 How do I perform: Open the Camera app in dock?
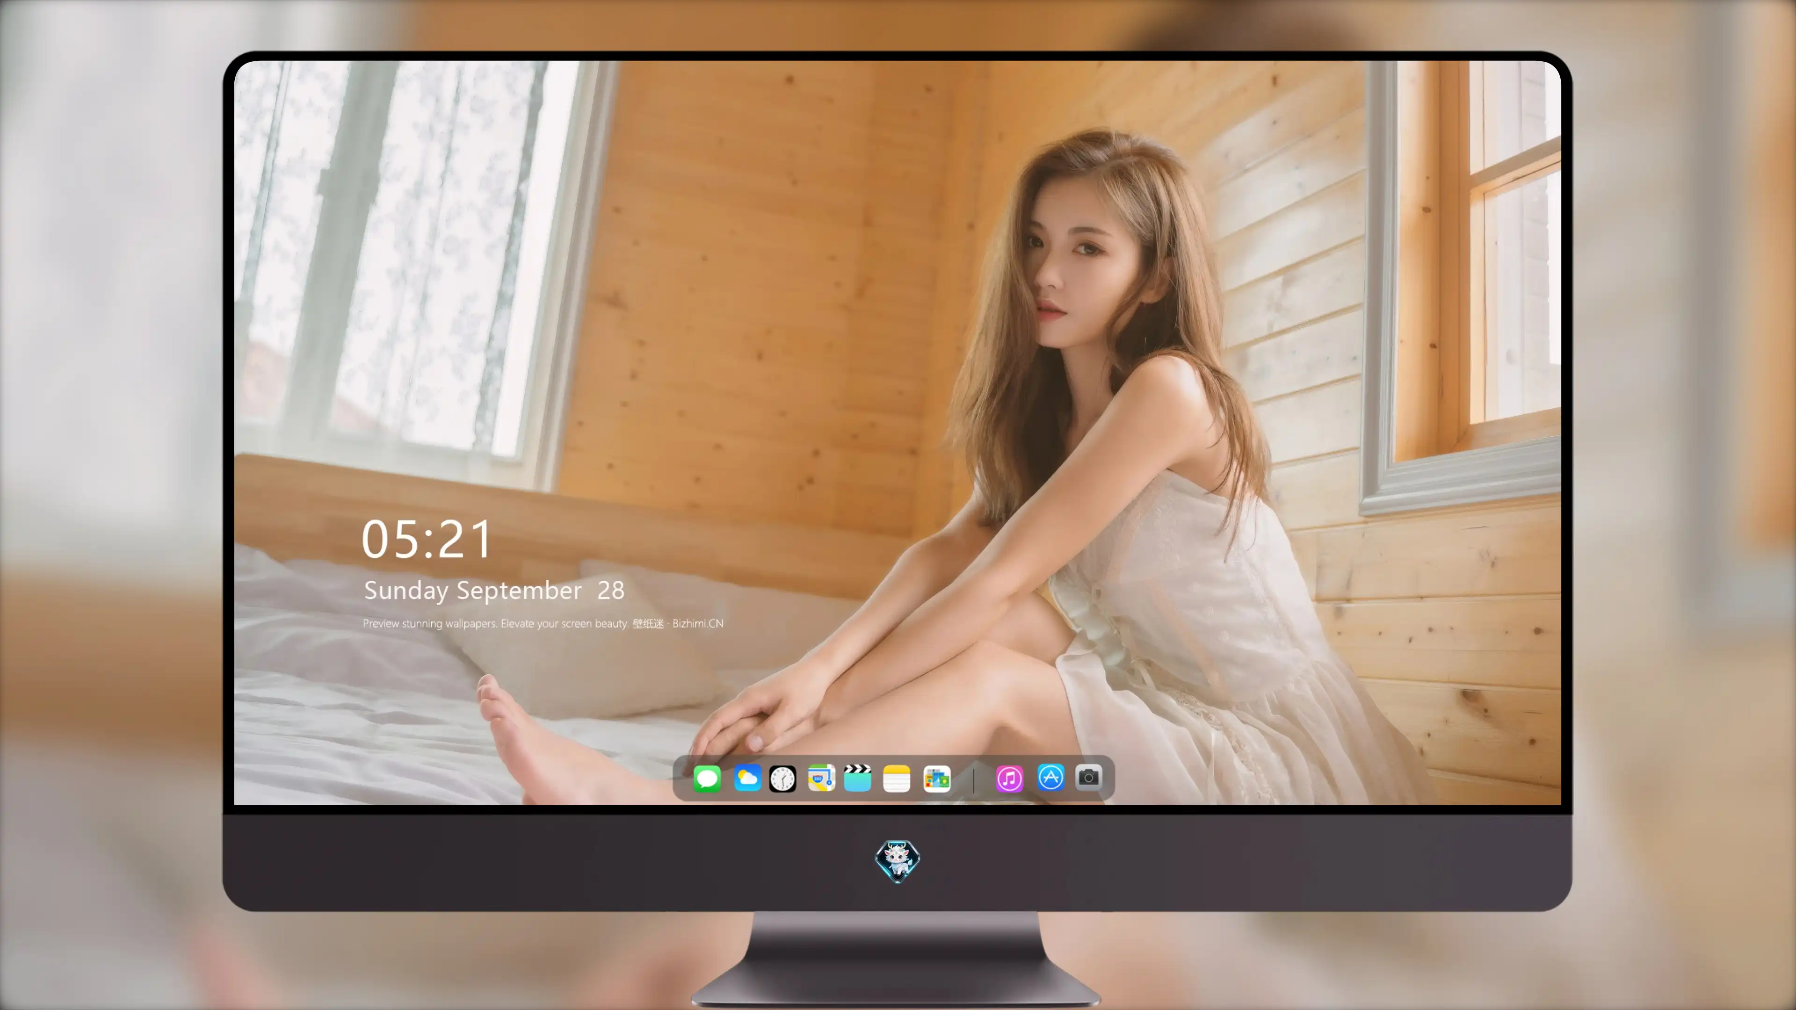click(x=1088, y=777)
